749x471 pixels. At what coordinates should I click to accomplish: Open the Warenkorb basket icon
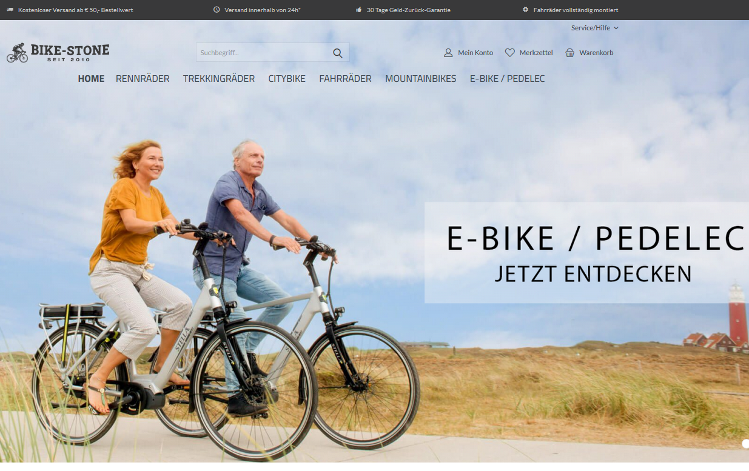coord(569,53)
